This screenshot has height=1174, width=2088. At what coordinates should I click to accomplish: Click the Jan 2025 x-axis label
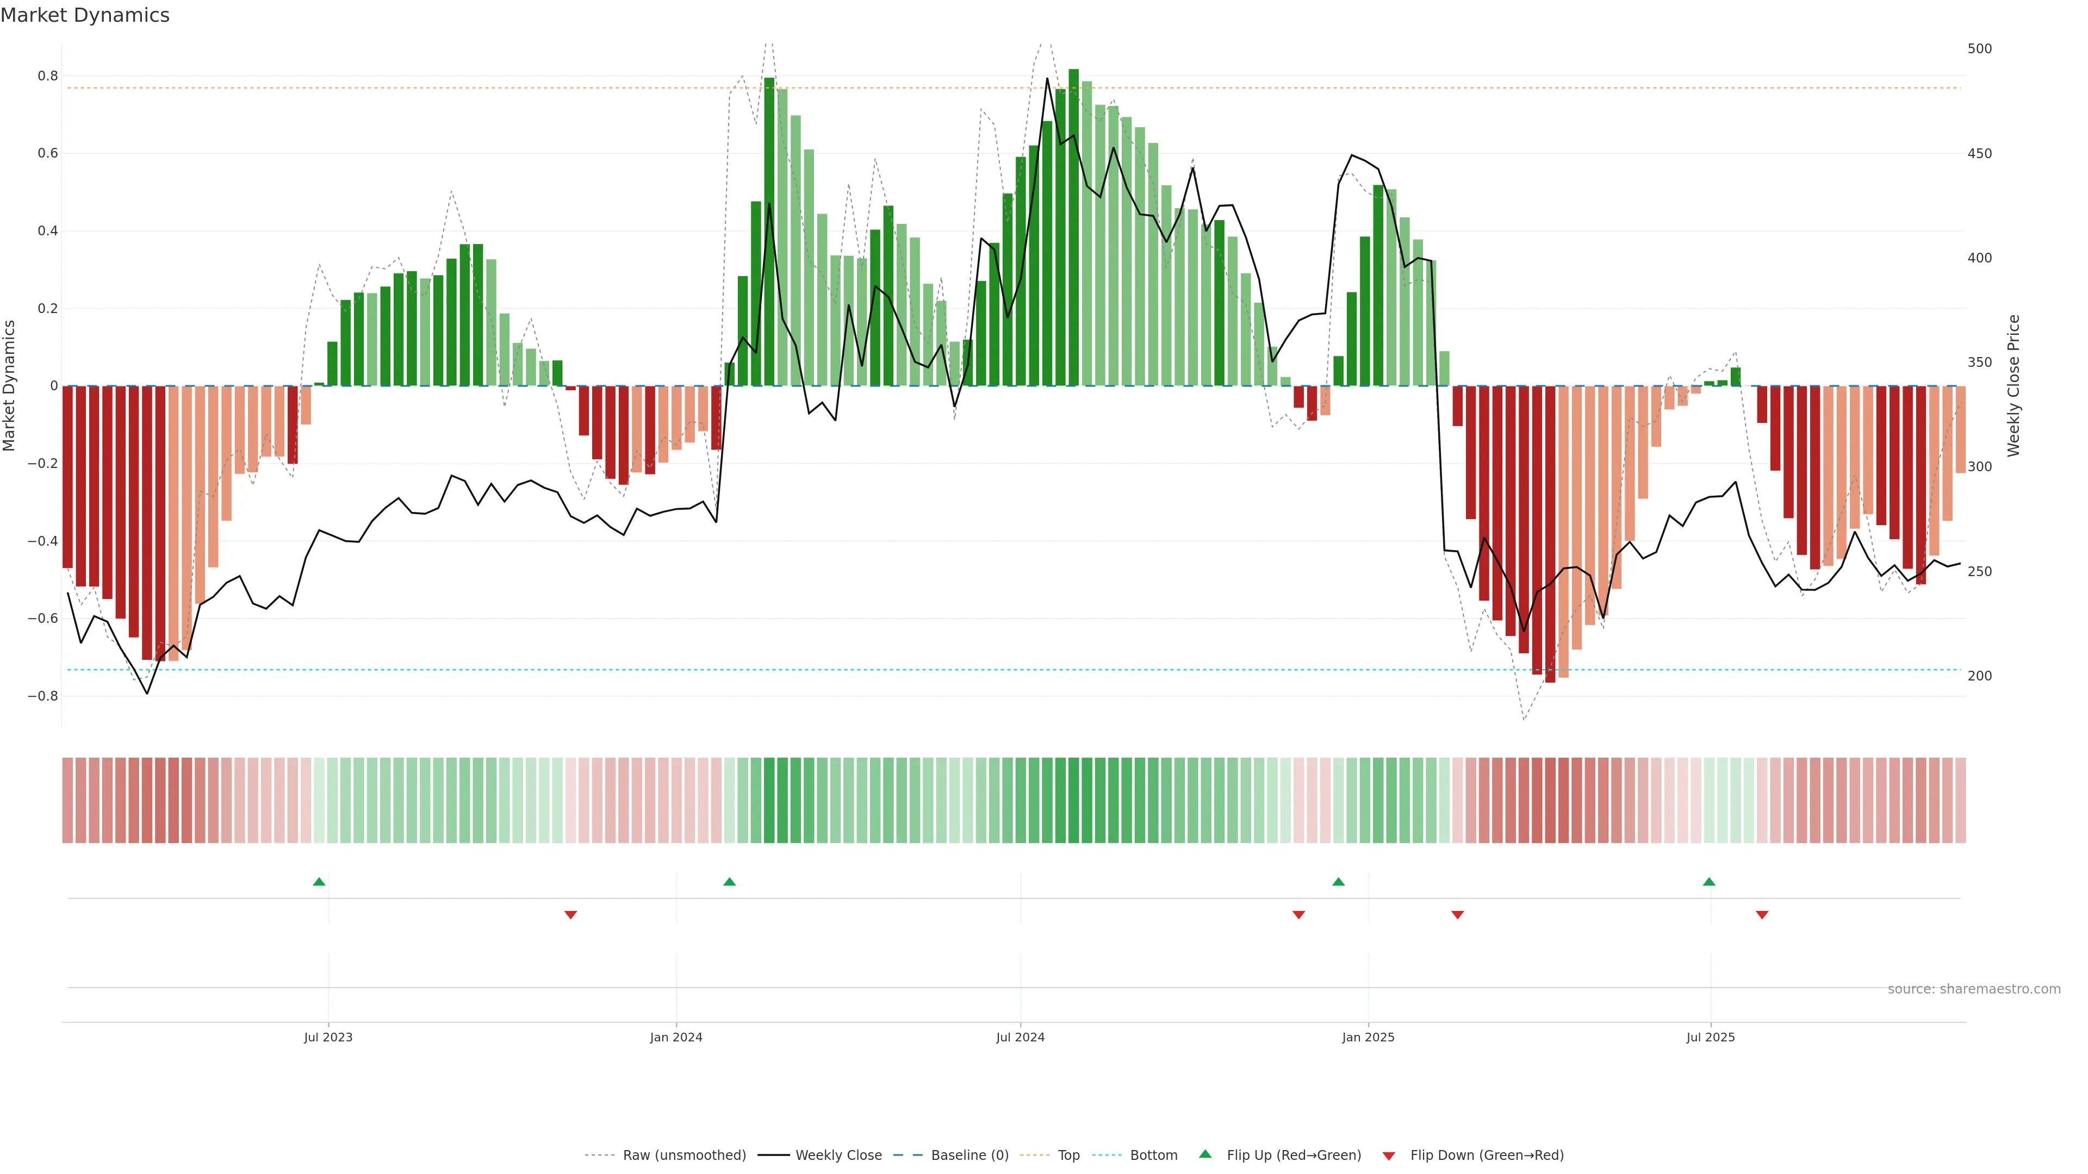pos(1368,1037)
